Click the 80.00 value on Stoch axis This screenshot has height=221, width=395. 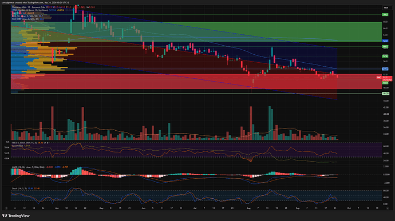386,191
